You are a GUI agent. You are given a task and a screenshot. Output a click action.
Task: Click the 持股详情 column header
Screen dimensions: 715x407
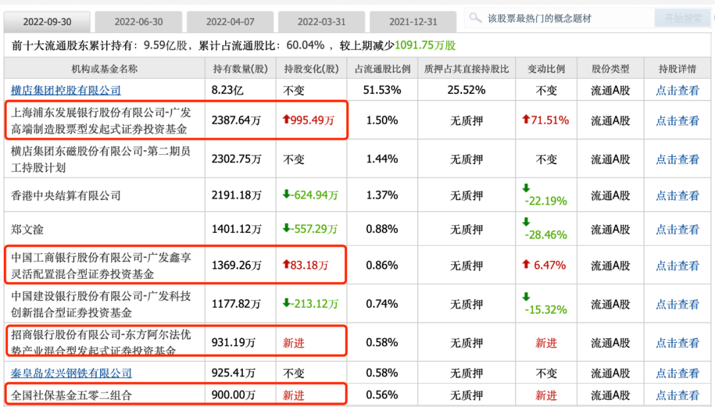click(x=677, y=69)
